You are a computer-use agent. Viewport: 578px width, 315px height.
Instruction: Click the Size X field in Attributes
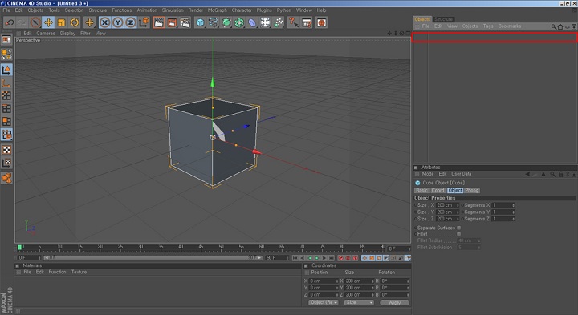(x=447, y=205)
